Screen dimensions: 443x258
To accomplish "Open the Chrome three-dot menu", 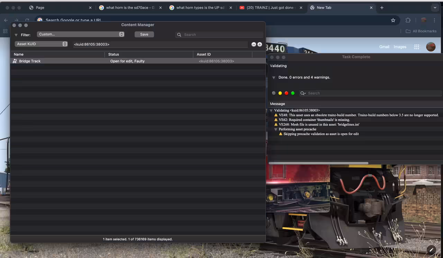I will [435, 20].
